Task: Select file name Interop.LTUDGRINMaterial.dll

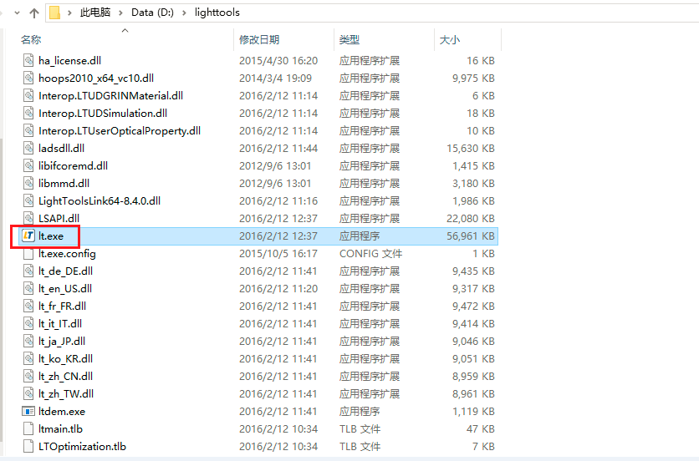Action: [x=110, y=96]
